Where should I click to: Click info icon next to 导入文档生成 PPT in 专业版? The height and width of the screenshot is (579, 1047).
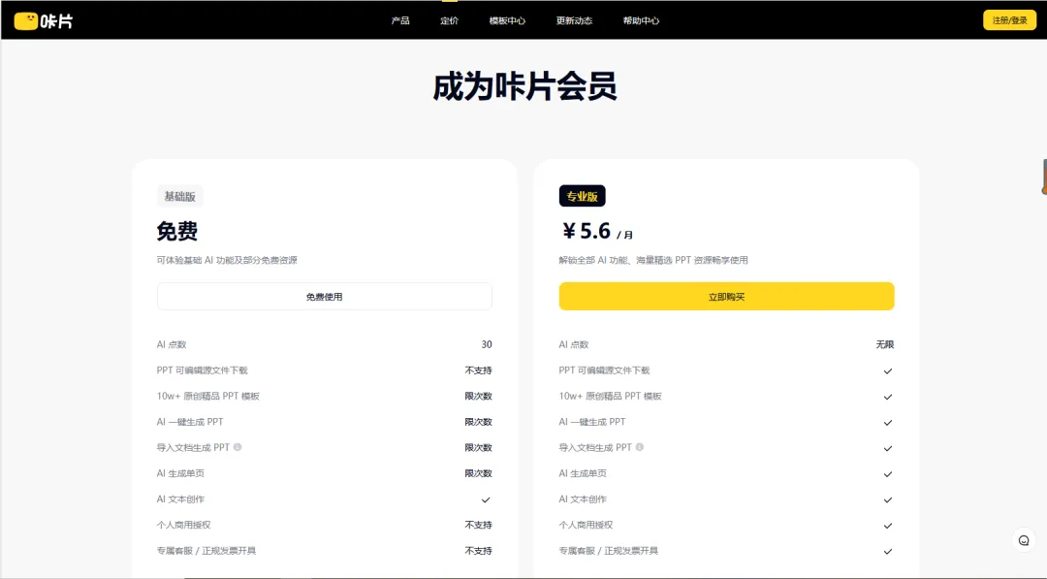coord(640,447)
